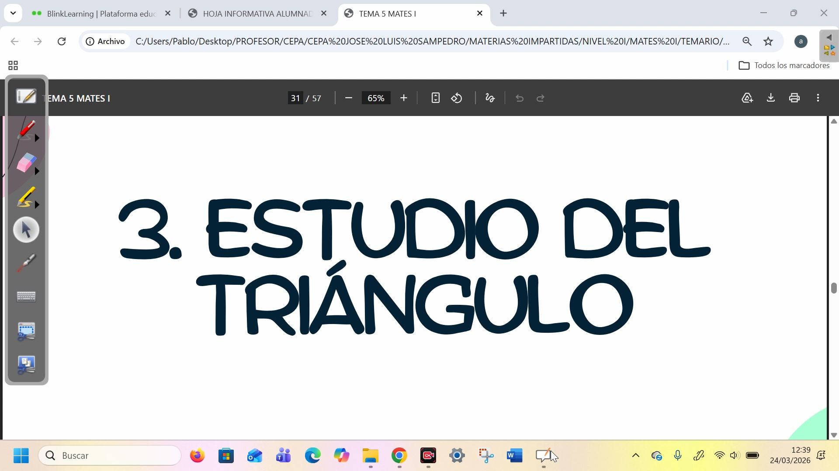Toggle the PDF draw annotation mode
The height and width of the screenshot is (471, 839).
click(x=490, y=98)
